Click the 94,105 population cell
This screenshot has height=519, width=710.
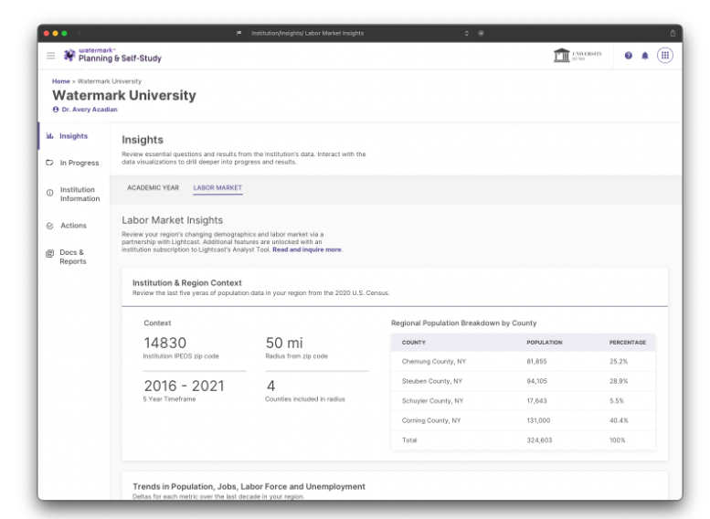536,381
